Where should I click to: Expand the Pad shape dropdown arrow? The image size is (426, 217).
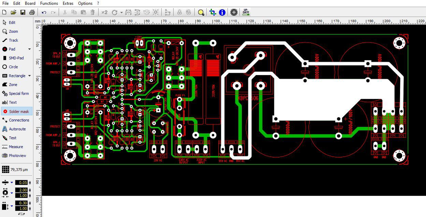point(29,49)
